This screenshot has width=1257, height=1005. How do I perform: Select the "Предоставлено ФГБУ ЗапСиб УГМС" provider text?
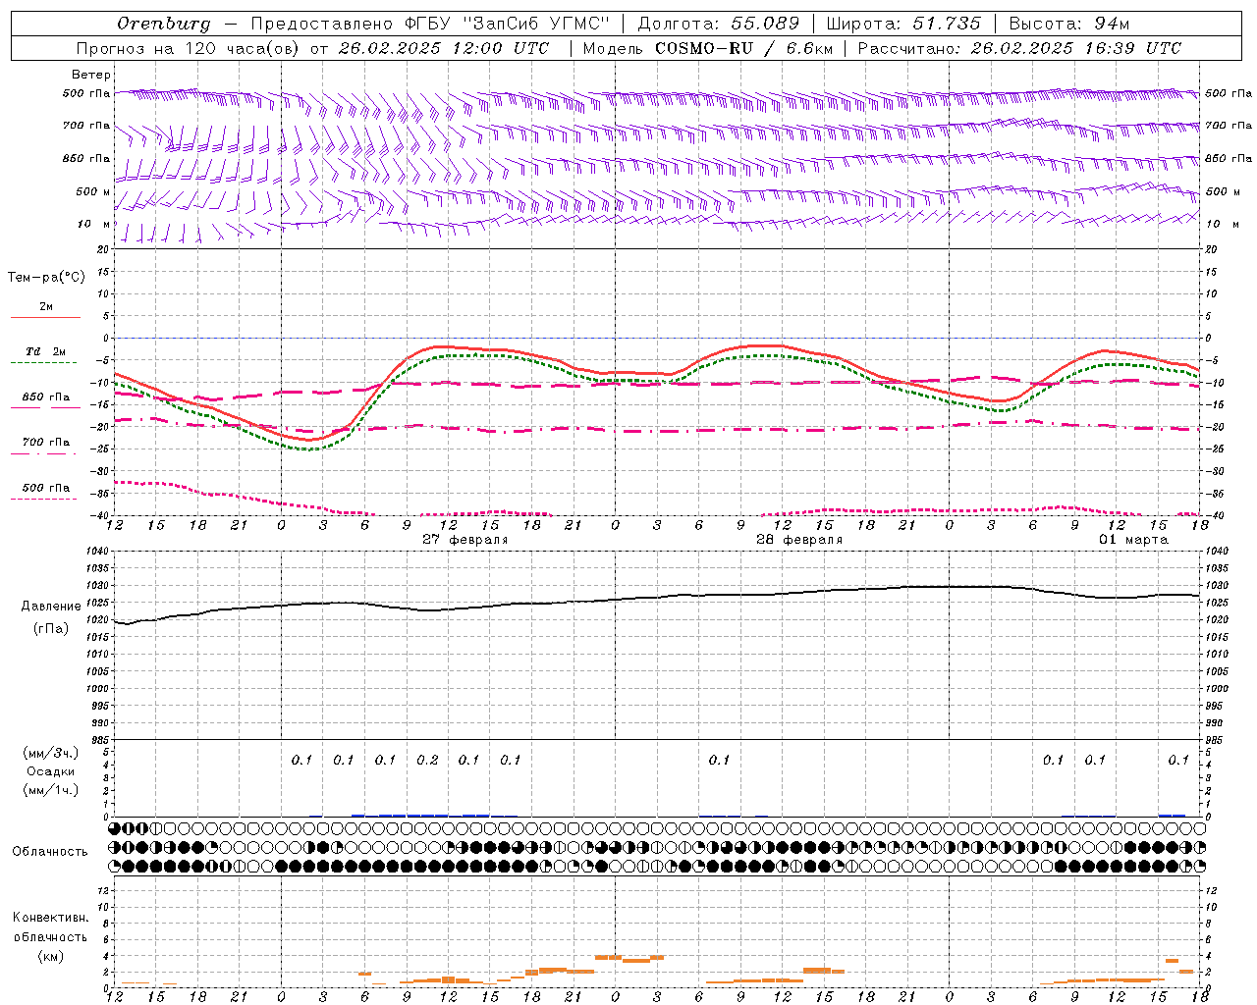tap(431, 24)
